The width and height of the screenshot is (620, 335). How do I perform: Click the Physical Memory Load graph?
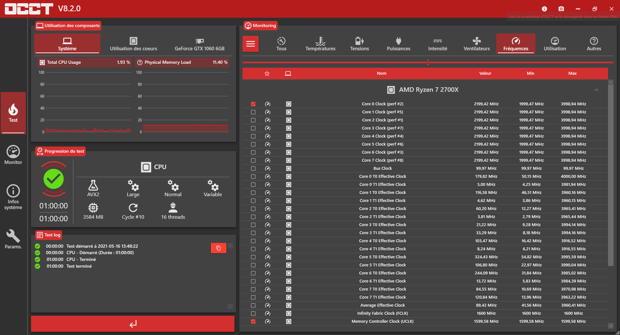coord(182,102)
